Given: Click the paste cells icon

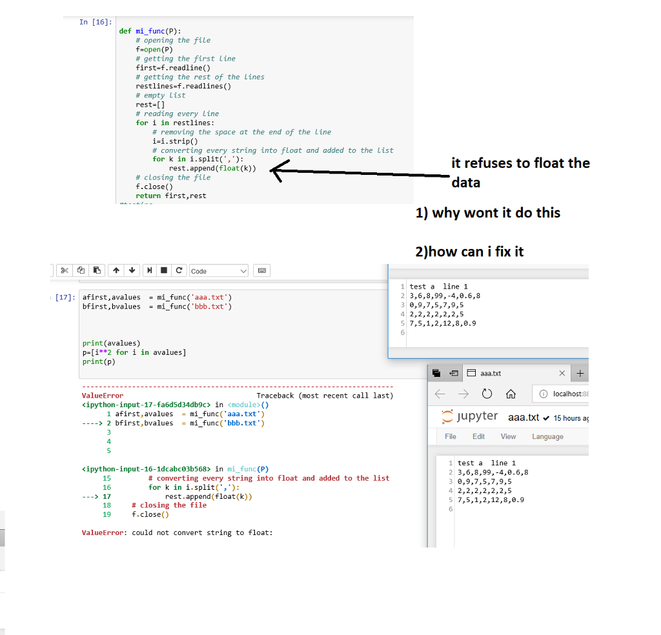Looking at the screenshot, I should coord(97,270).
